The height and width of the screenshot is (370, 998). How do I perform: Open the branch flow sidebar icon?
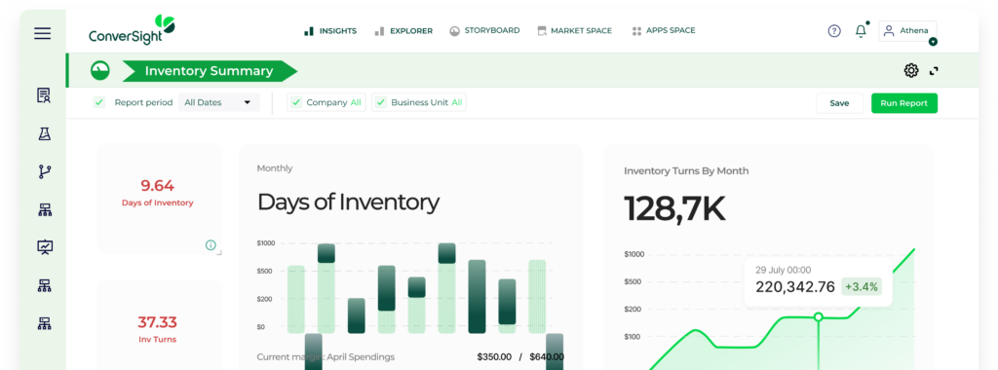(44, 171)
